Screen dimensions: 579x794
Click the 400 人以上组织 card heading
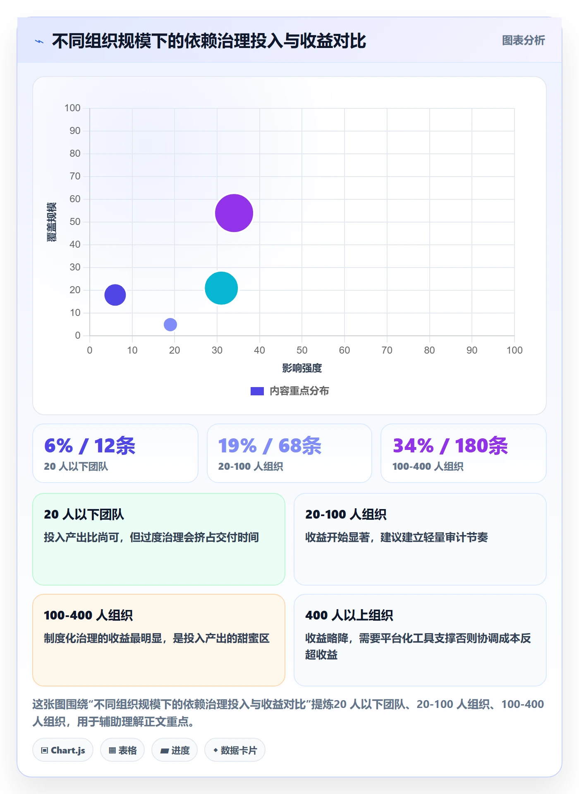click(349, 615)
